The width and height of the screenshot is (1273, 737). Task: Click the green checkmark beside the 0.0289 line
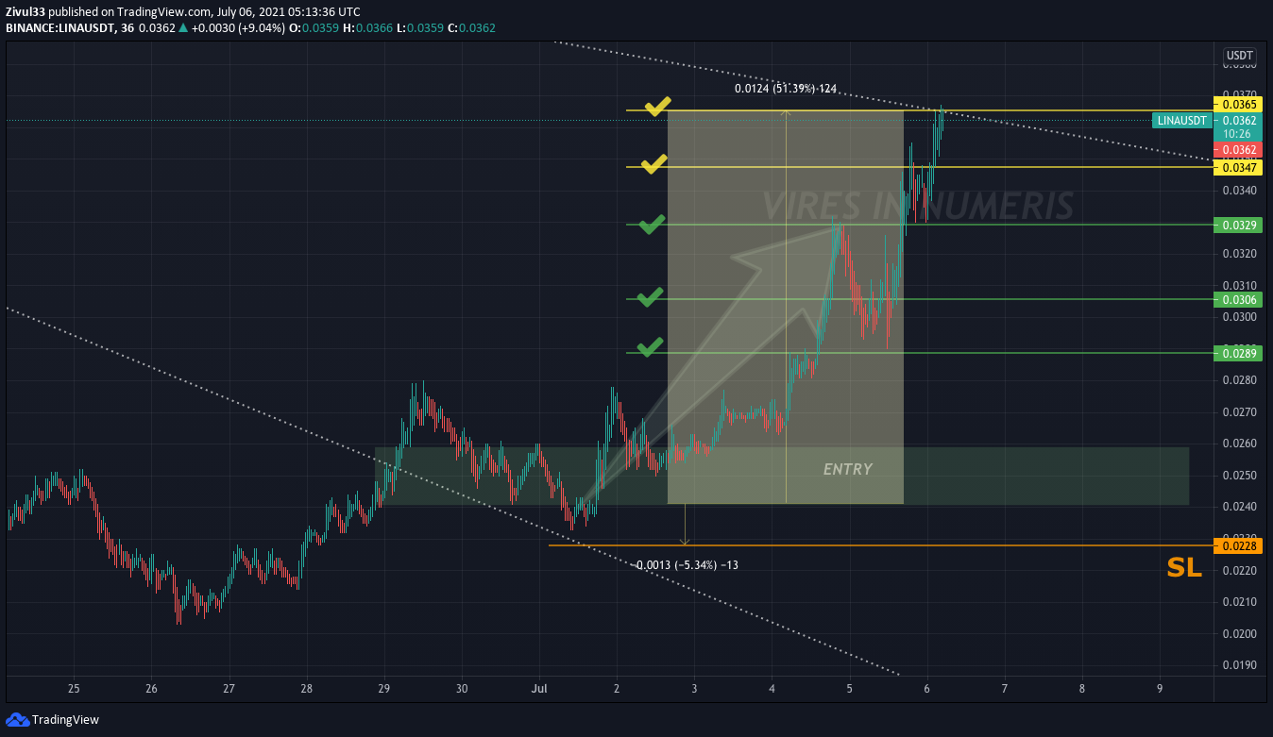coord(650,346)
